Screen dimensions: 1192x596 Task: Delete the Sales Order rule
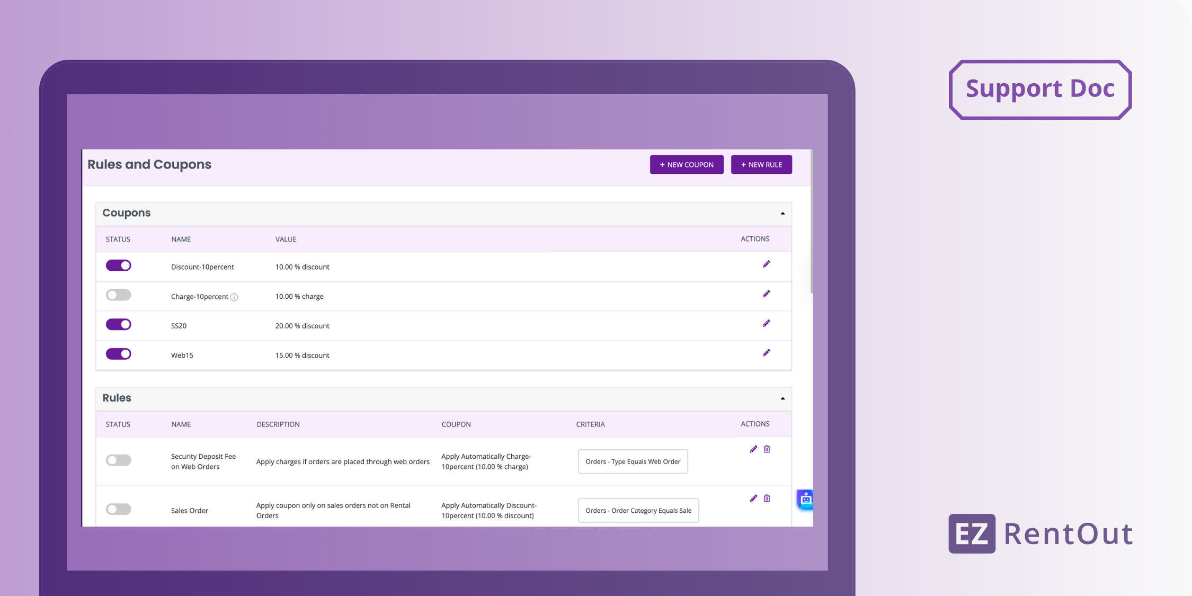click(767, 499)
